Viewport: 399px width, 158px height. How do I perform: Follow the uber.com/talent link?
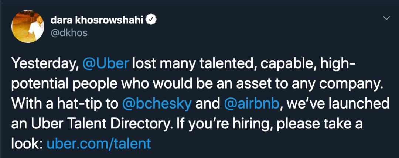[x=99, y=143]
